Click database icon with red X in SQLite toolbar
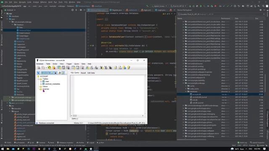 pos(54,68)
